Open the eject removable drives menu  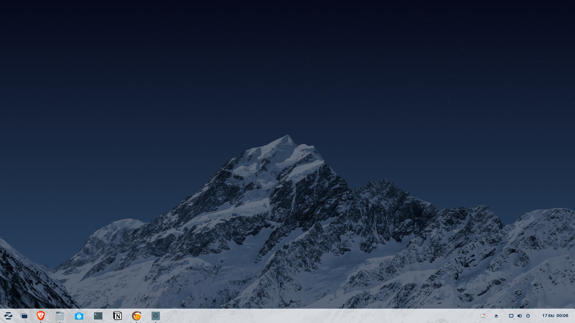[496, 316]
